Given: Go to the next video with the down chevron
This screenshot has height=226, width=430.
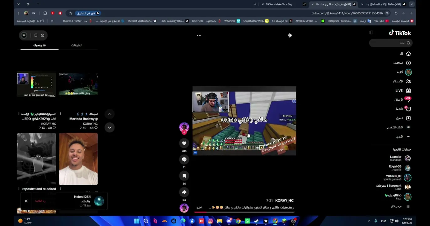Looking at the screenshot, I should tap(109, 127).
